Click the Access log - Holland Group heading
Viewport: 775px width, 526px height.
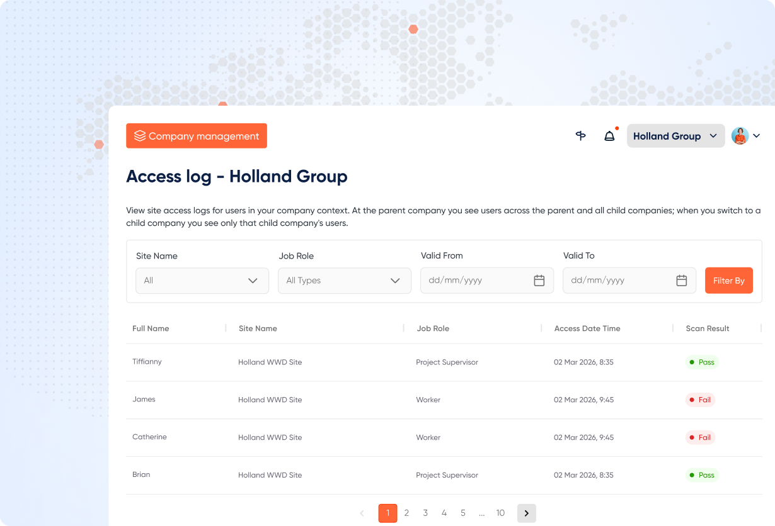(237, 177)
